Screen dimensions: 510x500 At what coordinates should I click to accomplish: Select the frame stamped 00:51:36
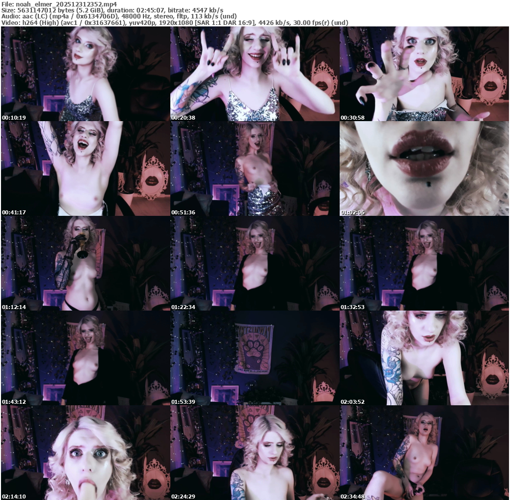[255, 168]
